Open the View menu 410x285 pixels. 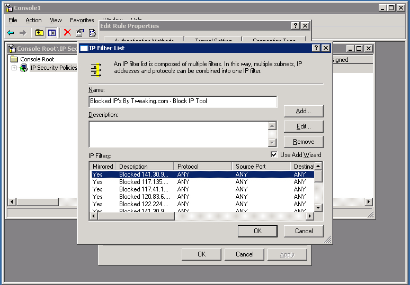[56, 20]
